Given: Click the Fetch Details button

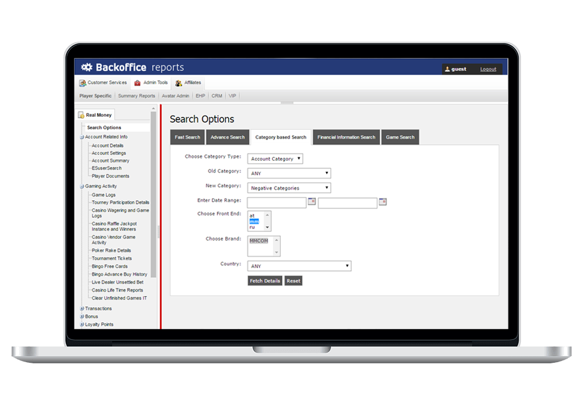Looking at the screenshot, I should (265, 281).
